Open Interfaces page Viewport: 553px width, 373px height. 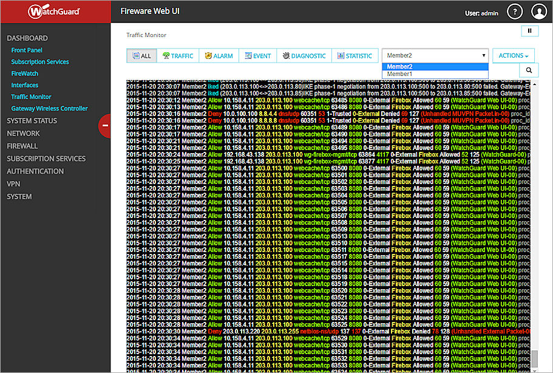coord(25,85)
